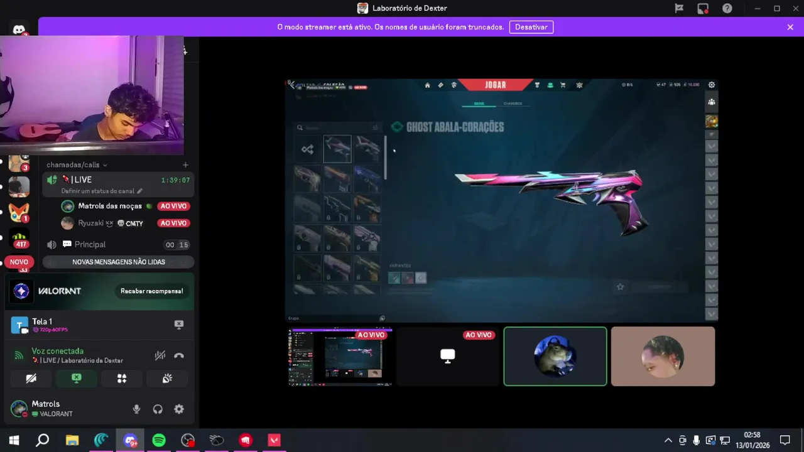Select the green-outlined avatar participant tile
Screen dimensions: 804x452
[x=555, y=357]
